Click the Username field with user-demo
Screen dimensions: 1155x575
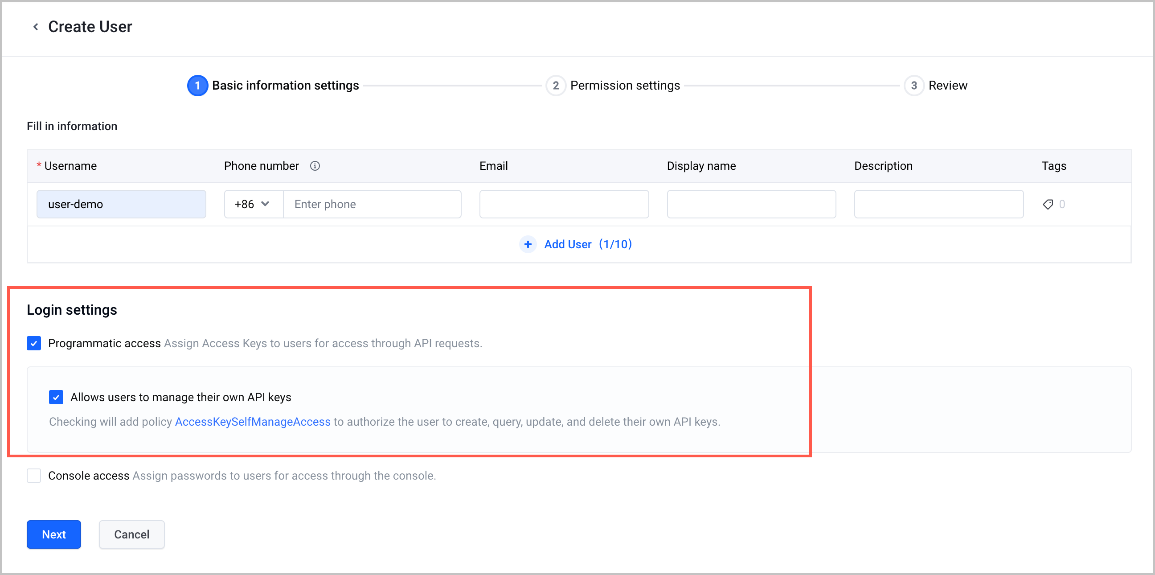click(x=122, y=205)
